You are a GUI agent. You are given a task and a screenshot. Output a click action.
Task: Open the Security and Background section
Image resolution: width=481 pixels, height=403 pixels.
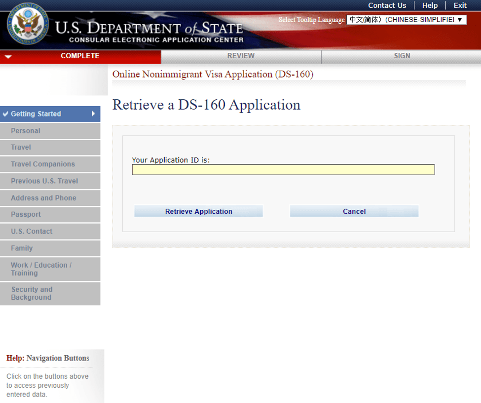click(50, 294)
